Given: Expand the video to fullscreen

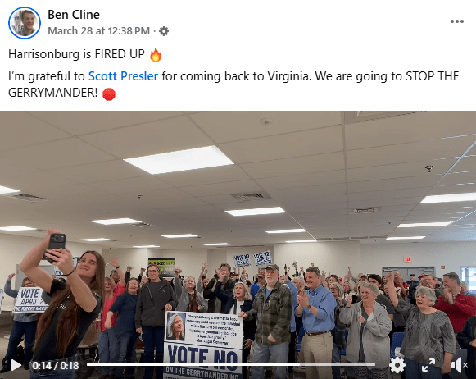Looking at the screenshot, I should pyautogui.click(x=428, y=365).
